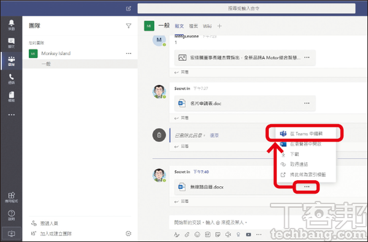Click Secret in avatar on 7:40 message
368x242 pixels.
[159, 175]
